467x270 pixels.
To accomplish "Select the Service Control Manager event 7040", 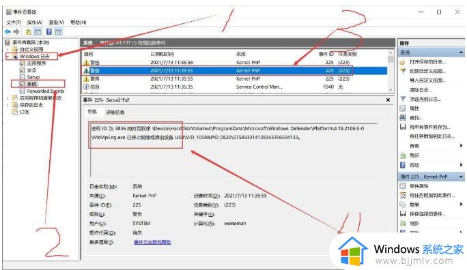I will (x=235, y=87).
